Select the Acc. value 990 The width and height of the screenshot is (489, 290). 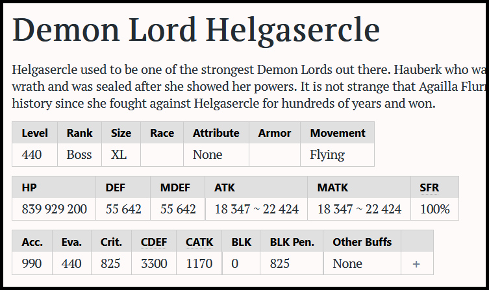click(32, 263)
